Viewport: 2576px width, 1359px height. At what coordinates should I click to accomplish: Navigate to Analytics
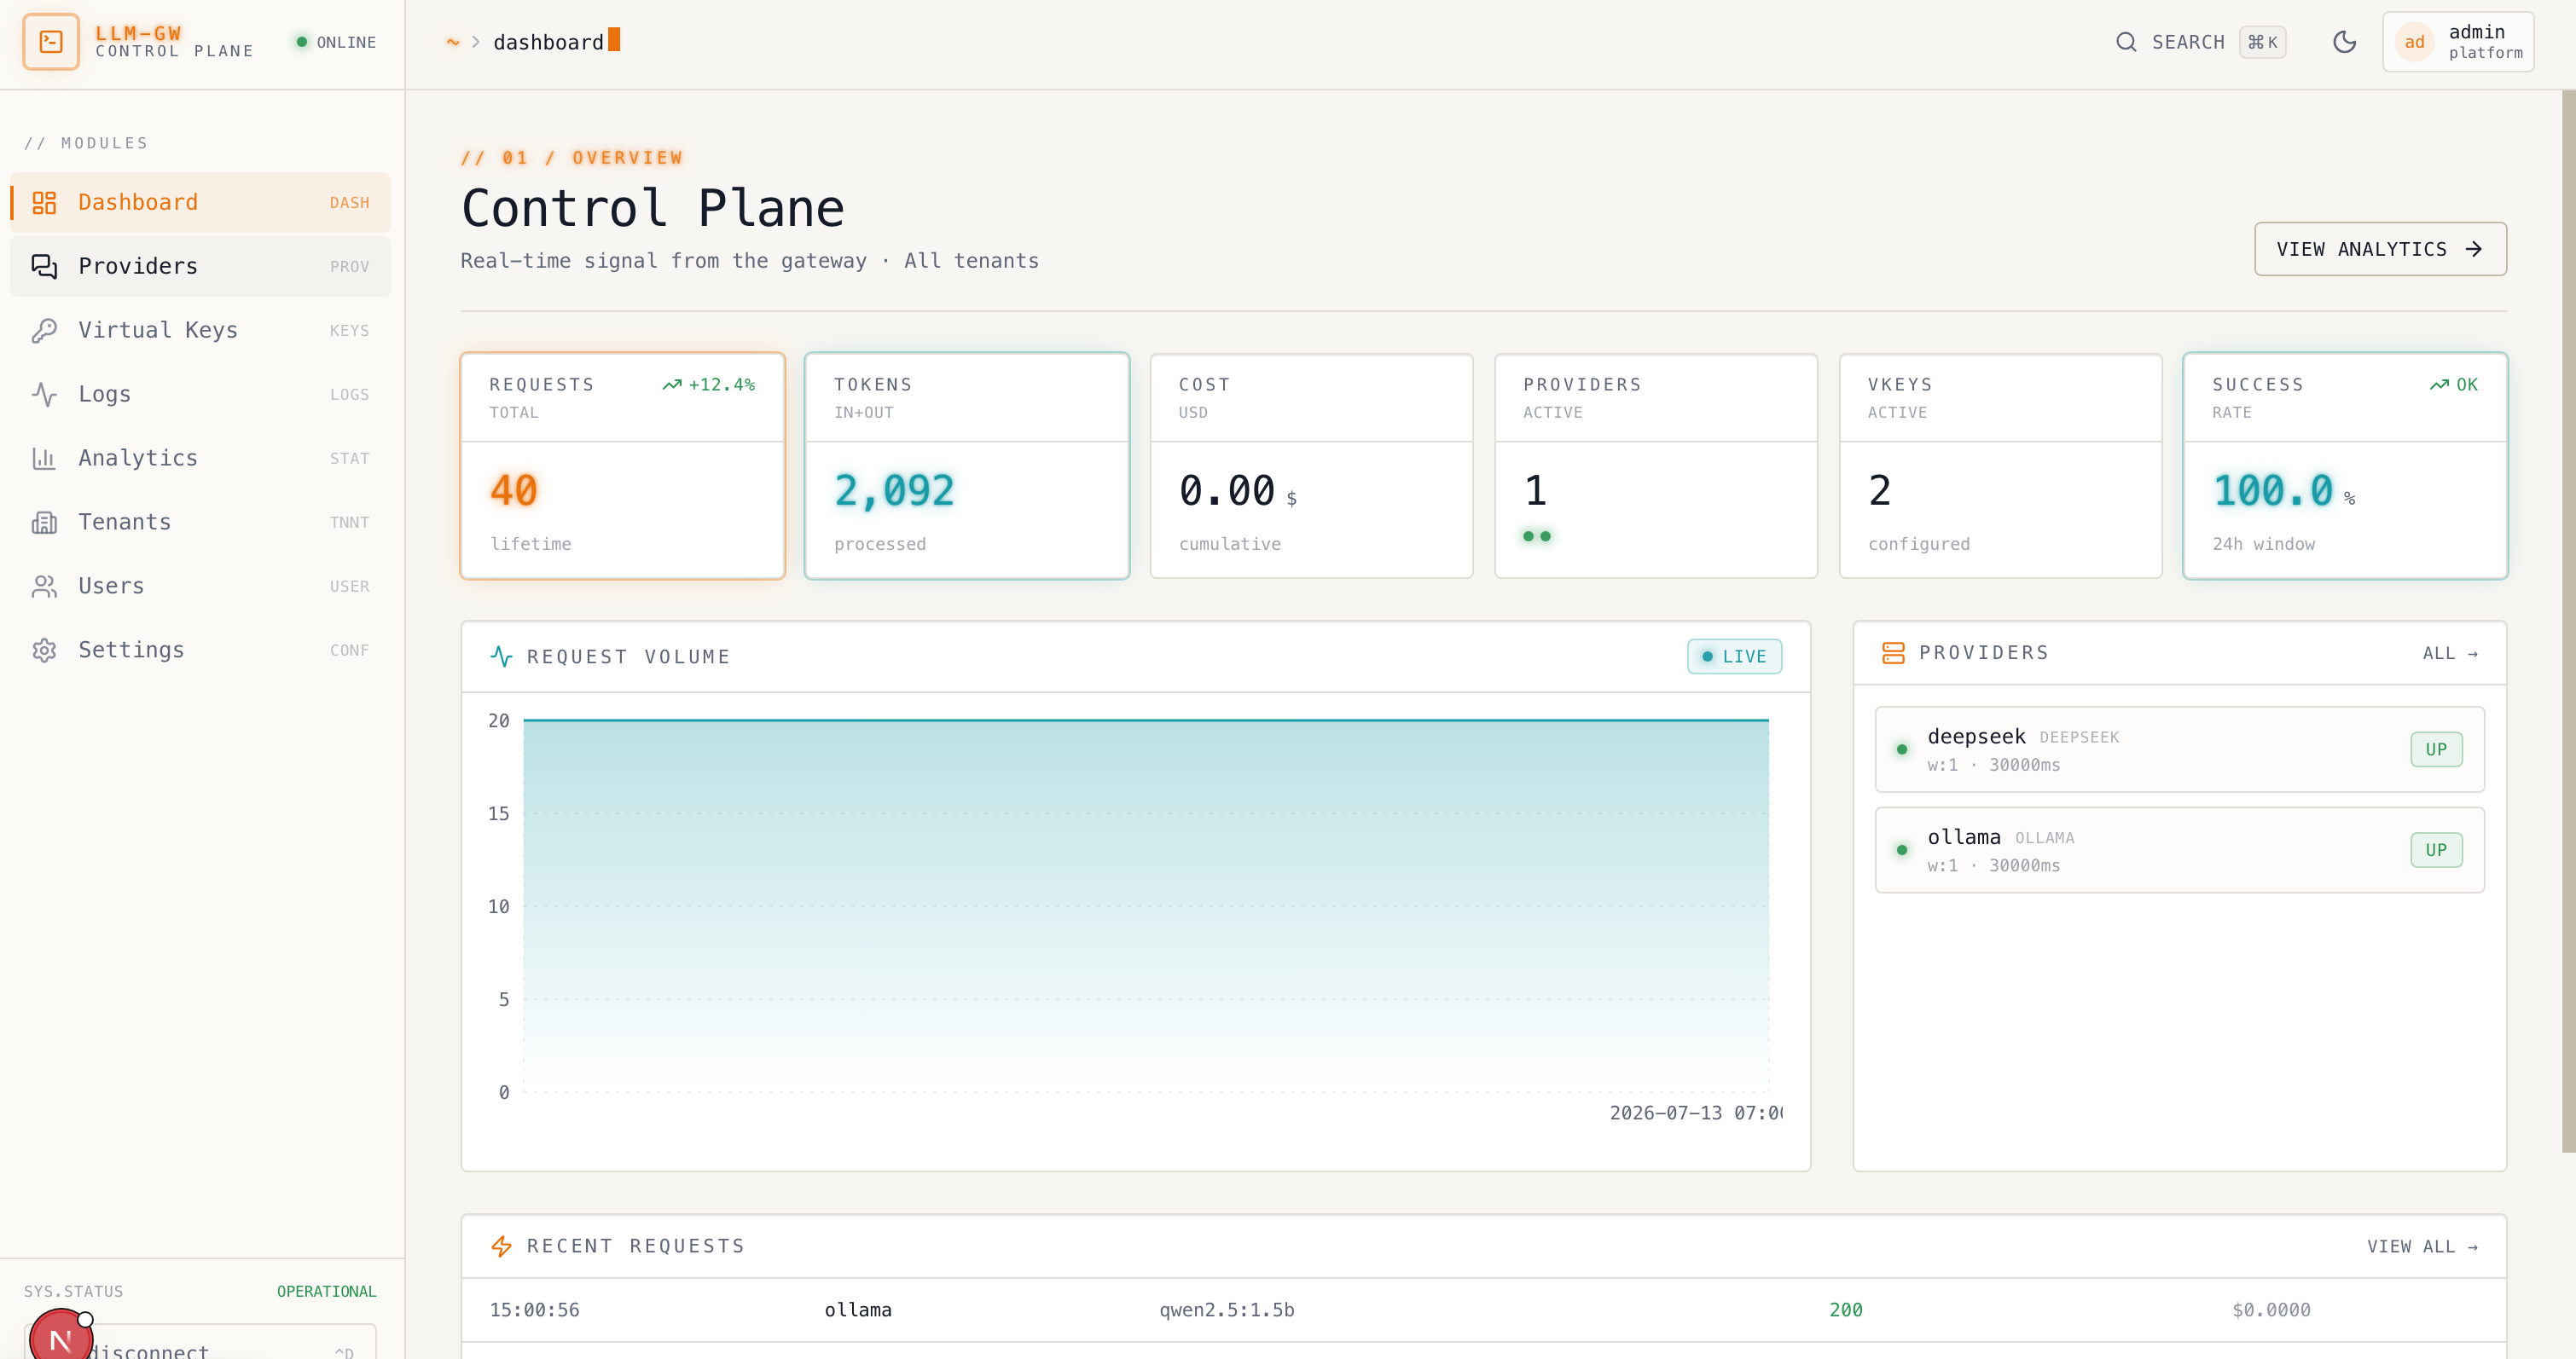point(200,459)
